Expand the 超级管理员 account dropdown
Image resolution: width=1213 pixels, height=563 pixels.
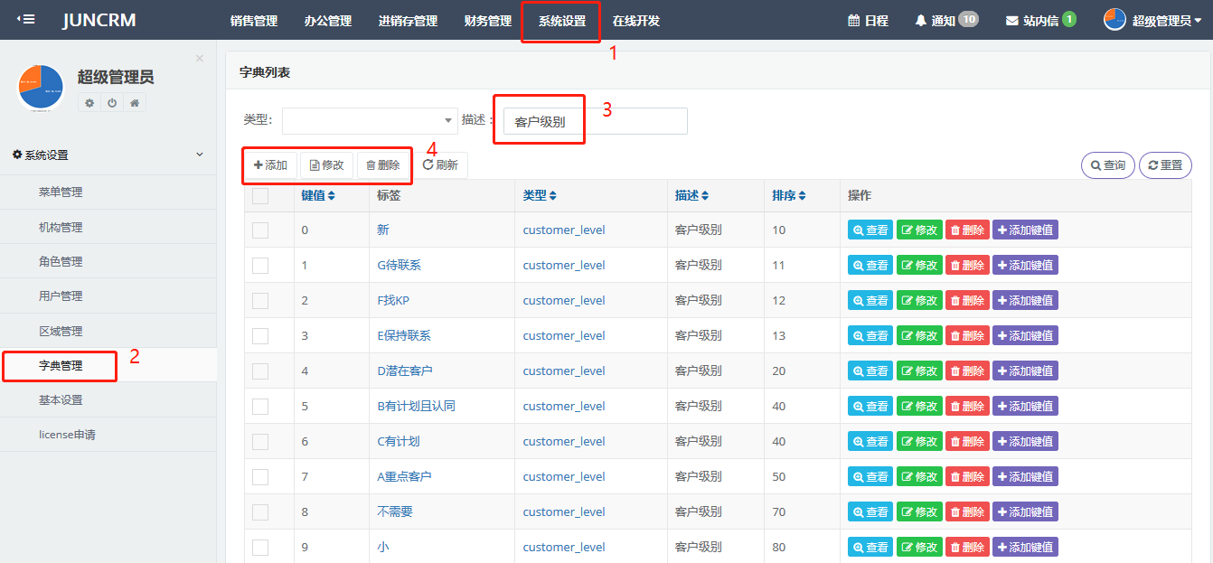(x=1152, y=20)
